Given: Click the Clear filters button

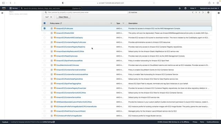Looking at the screenshot, I should click(63, 17).
